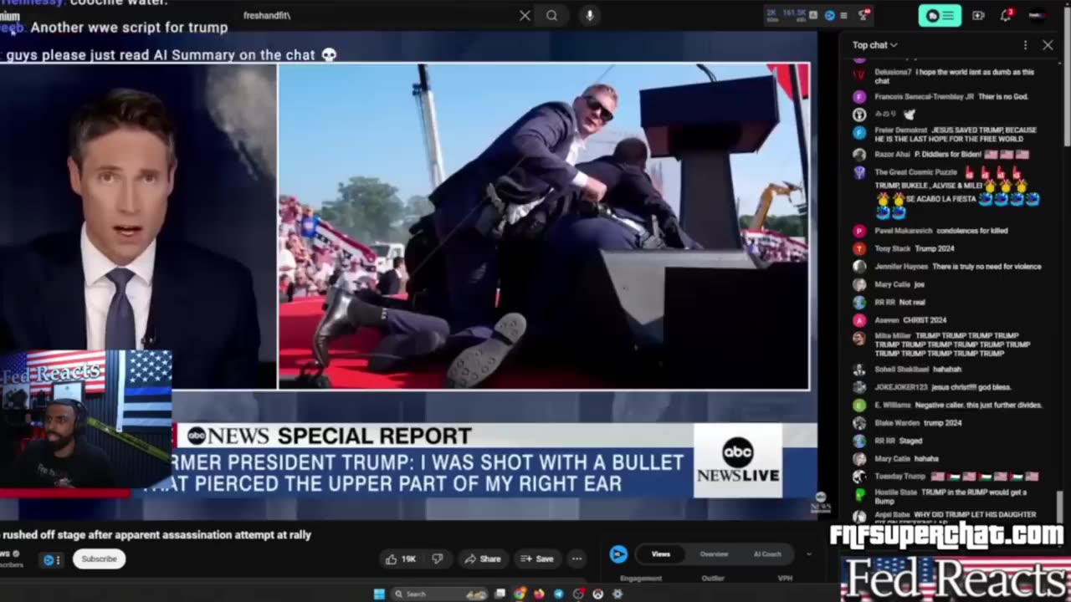
Task: Start voice search with the microphone icon
Action: pos(590,15)
